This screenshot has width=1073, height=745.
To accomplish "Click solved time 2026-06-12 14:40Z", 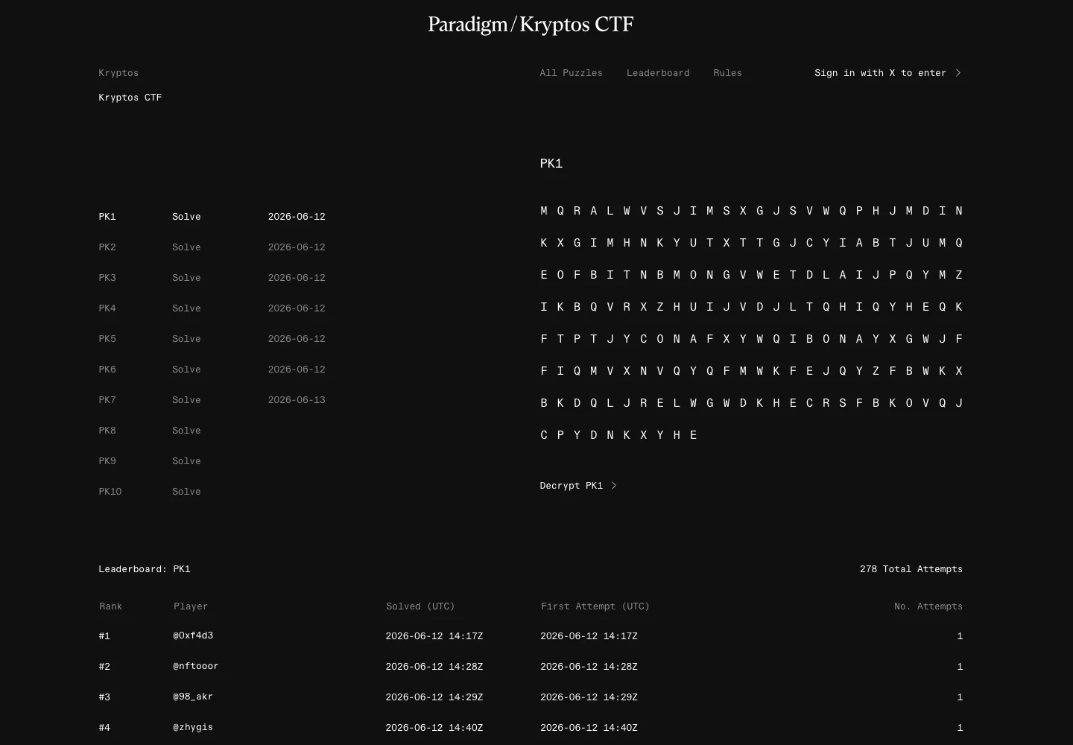I will [x=434, y=728].
